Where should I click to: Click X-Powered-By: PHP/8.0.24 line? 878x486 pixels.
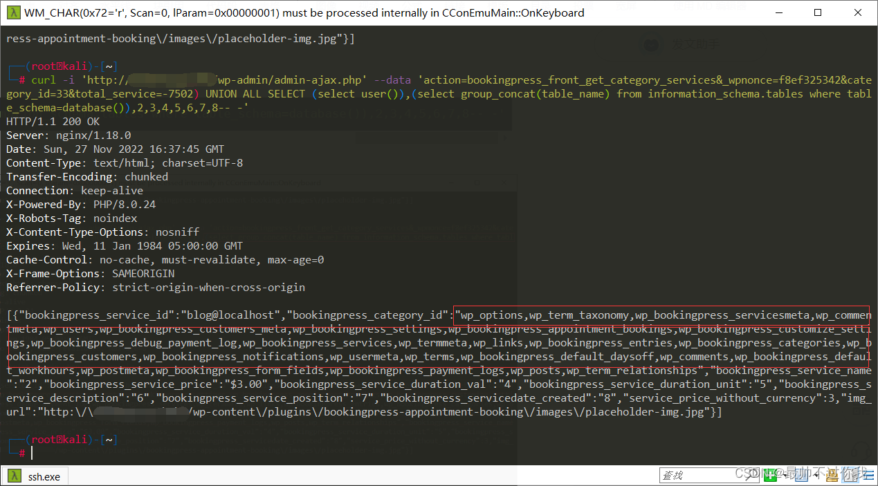point(81,205)
